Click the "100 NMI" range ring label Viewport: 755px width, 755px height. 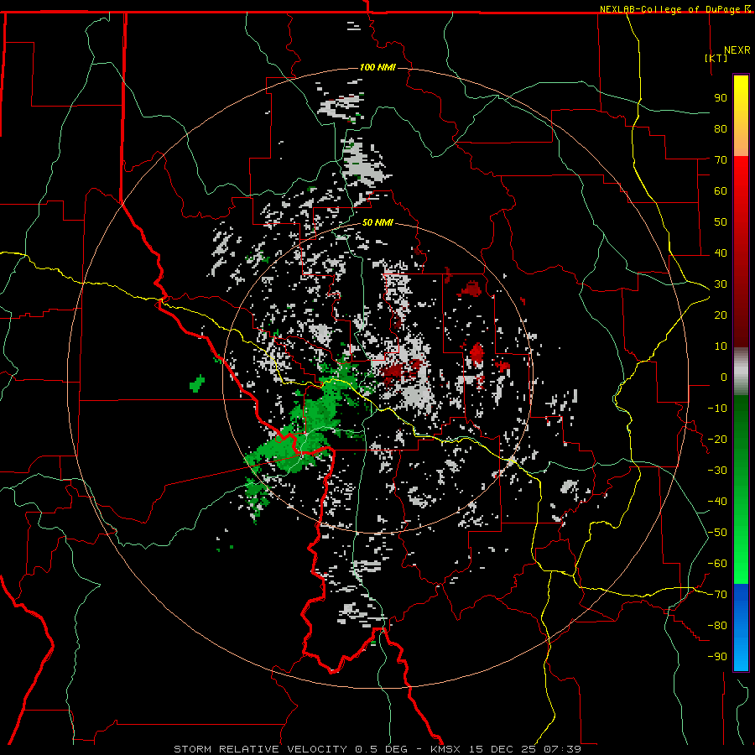point(377,67)
